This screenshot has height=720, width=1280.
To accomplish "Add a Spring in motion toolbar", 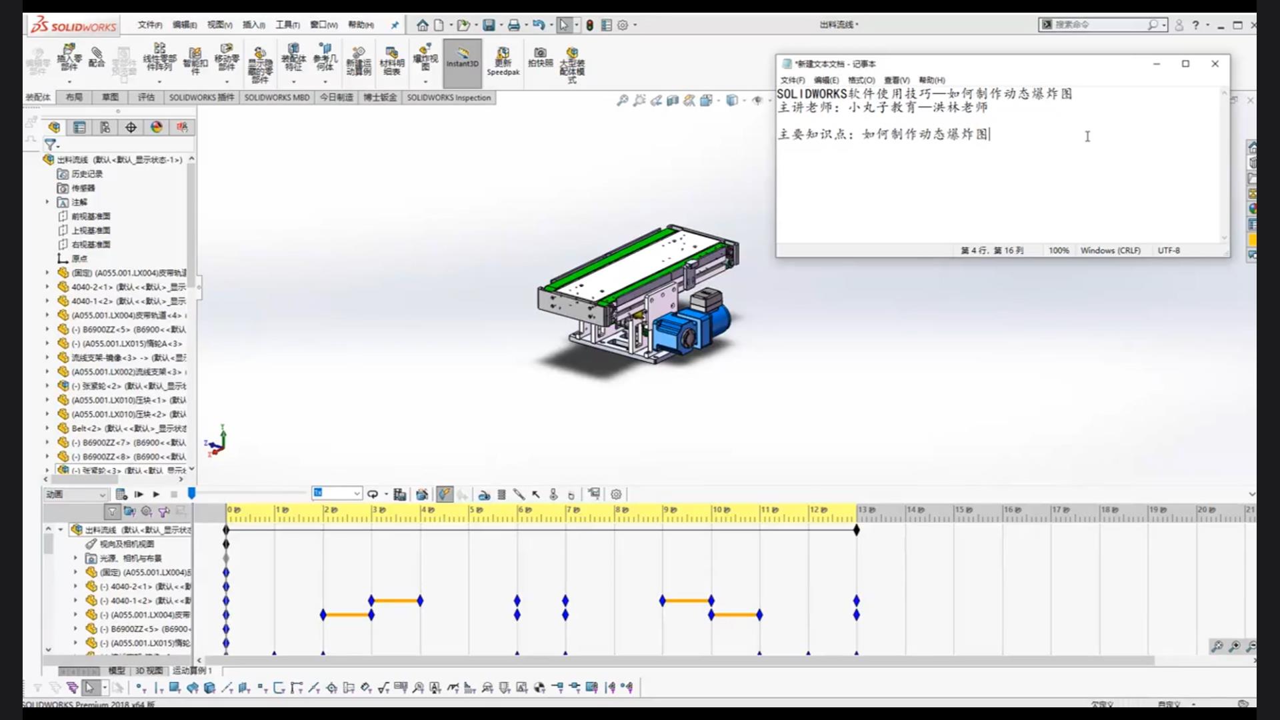I will pyautogui.click(x=501, y=494).
